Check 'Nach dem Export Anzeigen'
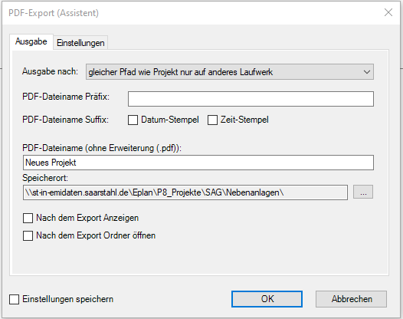 pos(28,218)
